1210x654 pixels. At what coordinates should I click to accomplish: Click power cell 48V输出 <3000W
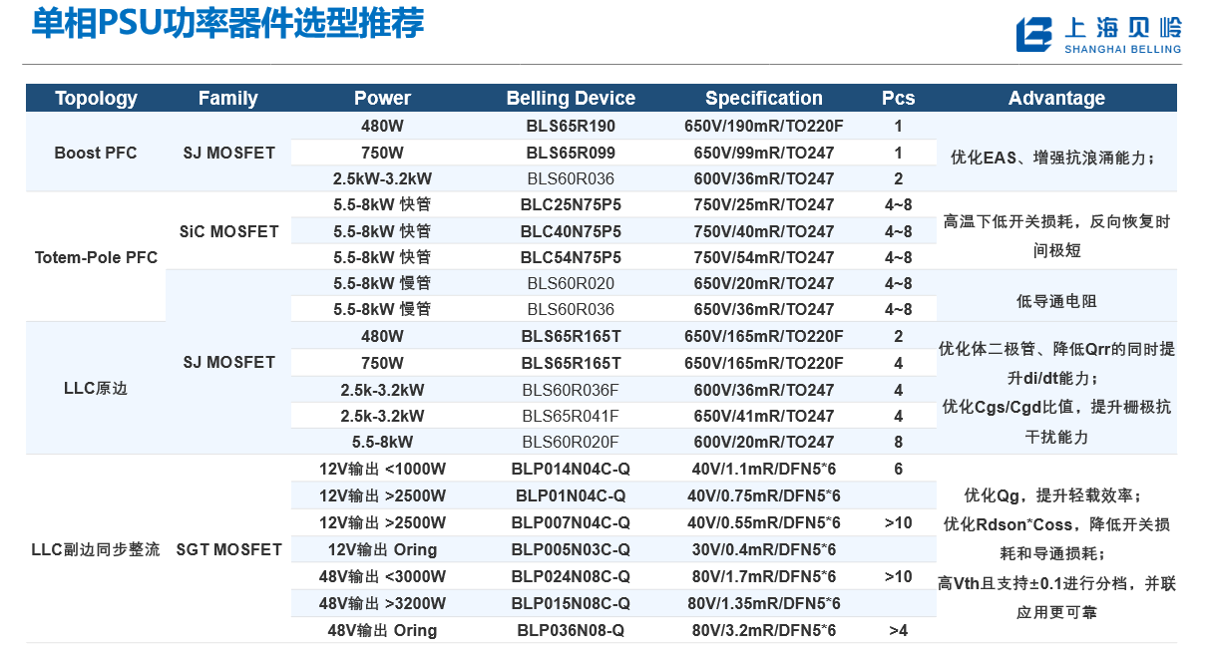coord(382,576)
